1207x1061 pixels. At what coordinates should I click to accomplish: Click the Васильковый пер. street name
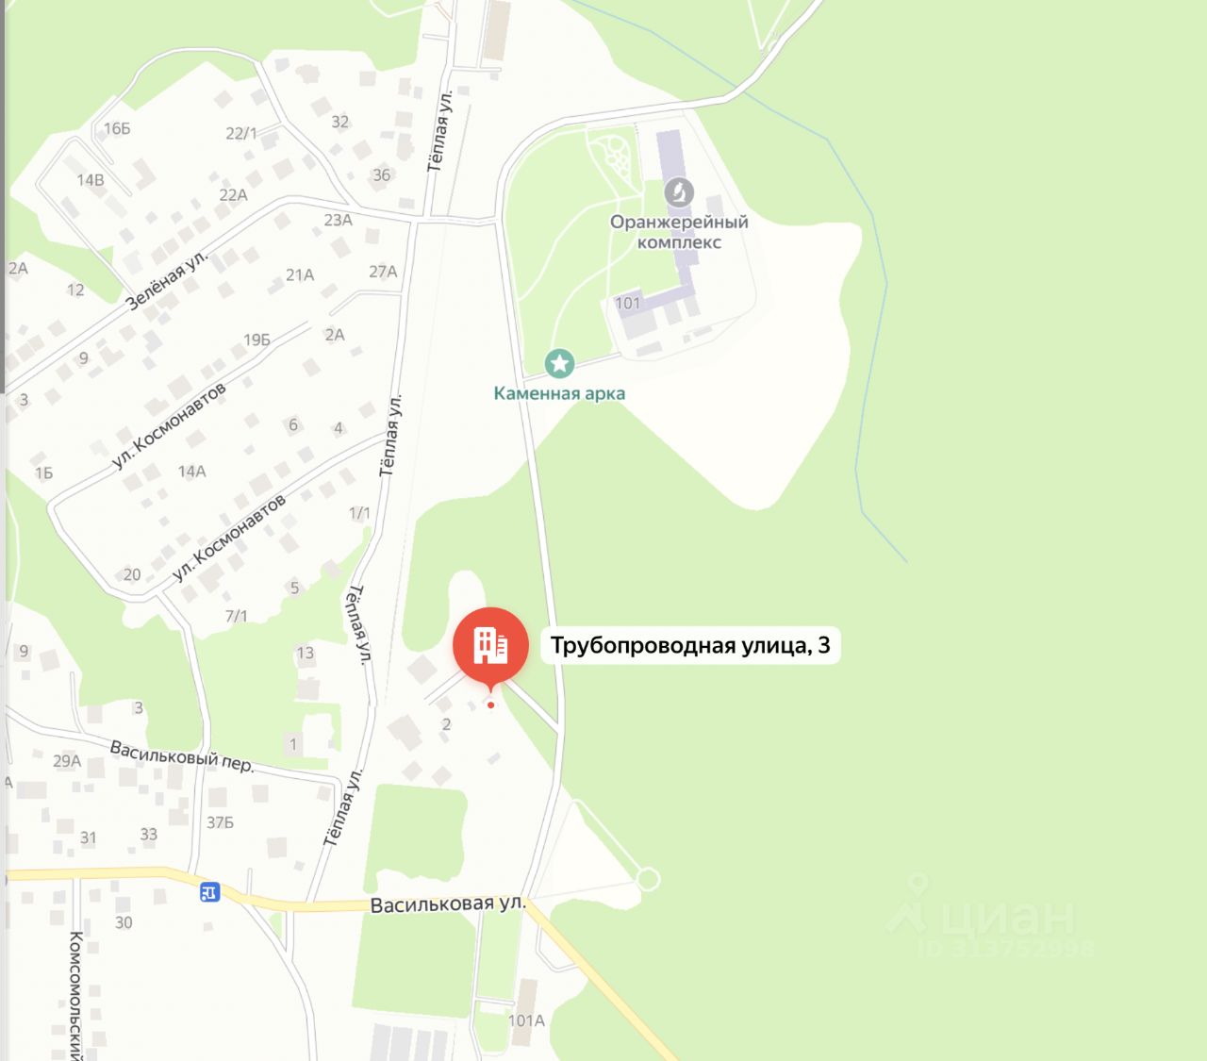tap(182, 756)
